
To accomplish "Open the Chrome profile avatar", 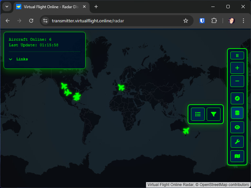I will (x=231, y=21).
